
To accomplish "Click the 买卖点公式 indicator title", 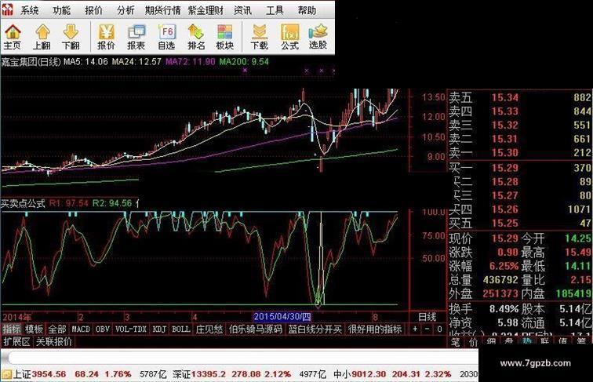I will click(23, 203).
